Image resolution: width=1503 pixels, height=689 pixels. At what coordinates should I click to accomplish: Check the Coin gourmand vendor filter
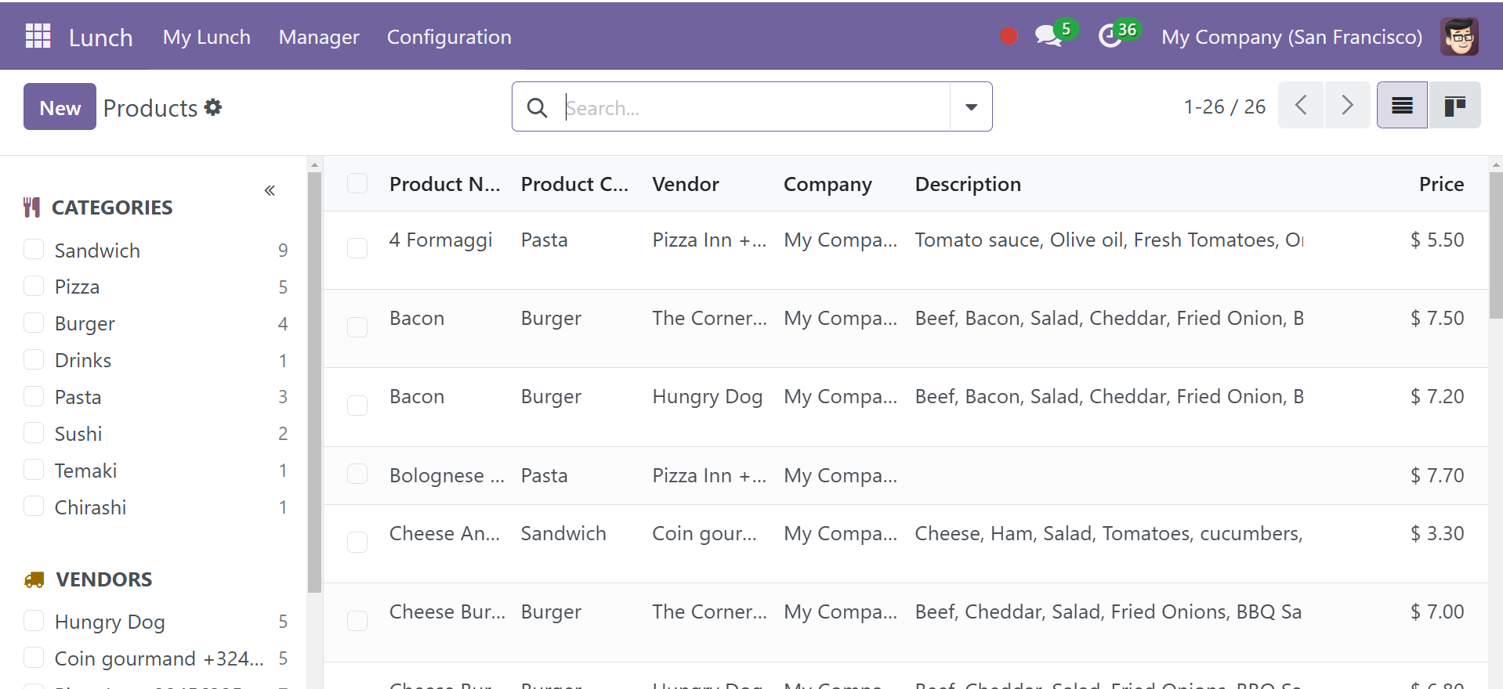tap(34, 658)
